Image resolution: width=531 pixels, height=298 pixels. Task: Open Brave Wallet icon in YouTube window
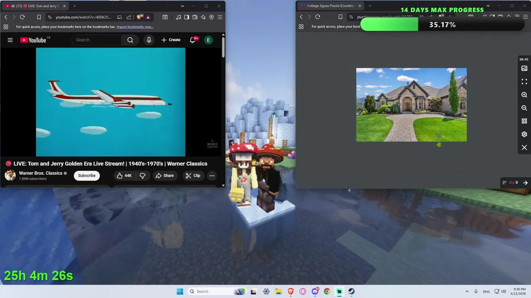[x=195, y=17]
